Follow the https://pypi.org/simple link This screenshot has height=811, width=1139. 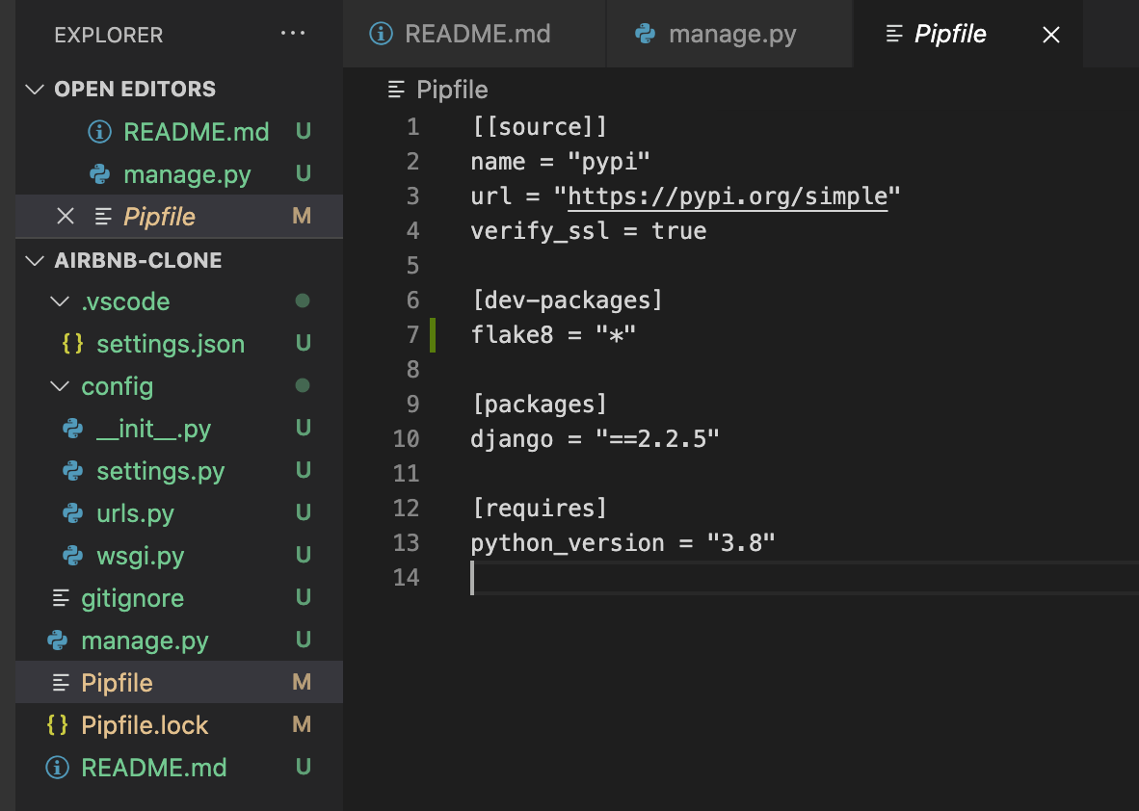728,196
